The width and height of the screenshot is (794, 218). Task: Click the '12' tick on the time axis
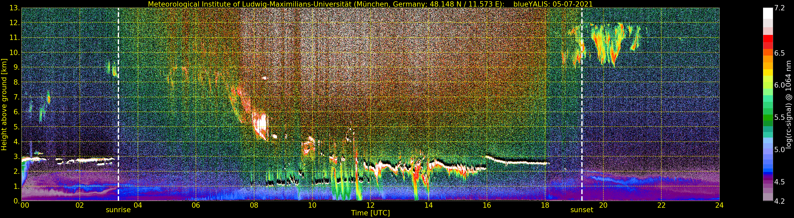[x=370, y=205]
